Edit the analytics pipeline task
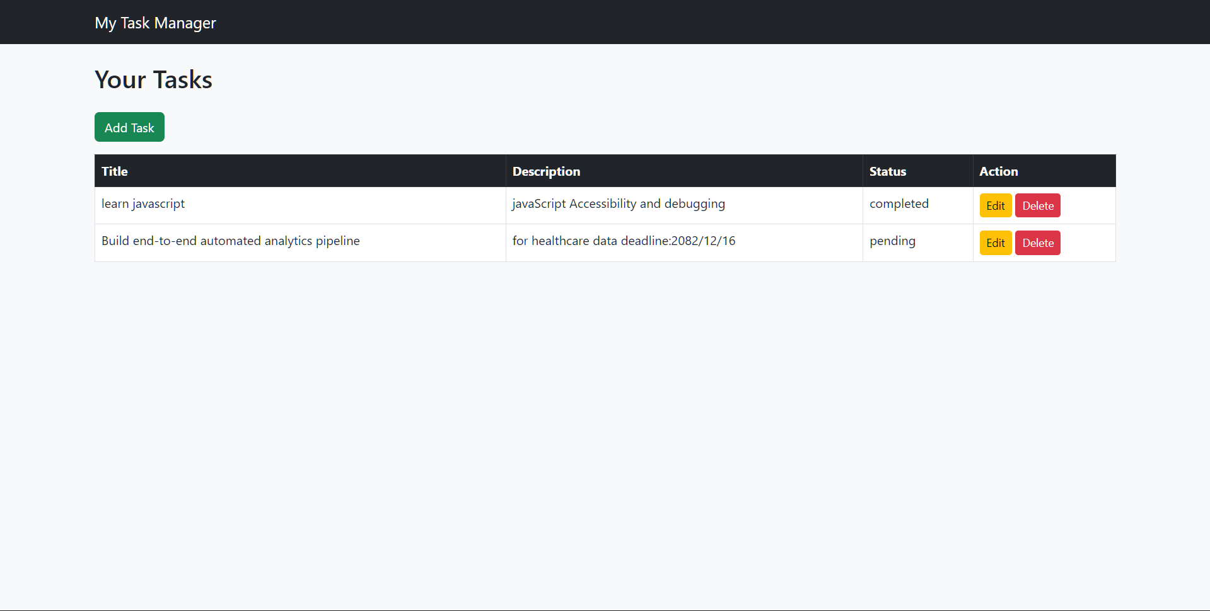This screenshot has height=611, width=1210. 995,243
